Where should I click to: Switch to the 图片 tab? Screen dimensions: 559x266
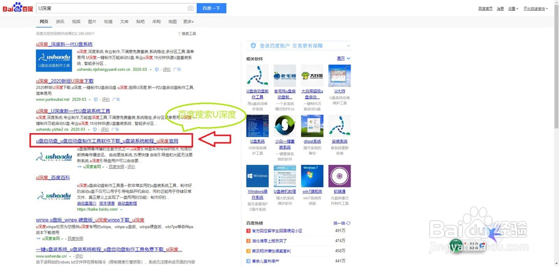click(x=92, y=22)
